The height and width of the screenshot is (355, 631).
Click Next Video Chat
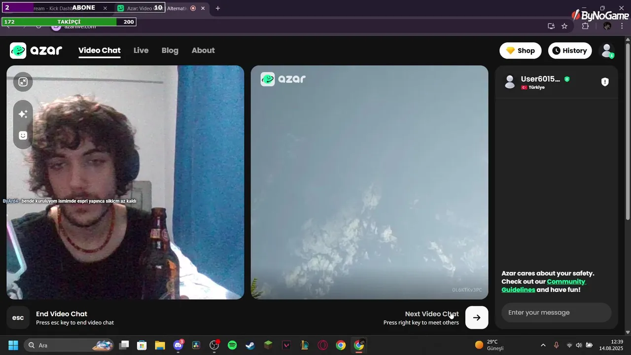click(x=432, y=314)
